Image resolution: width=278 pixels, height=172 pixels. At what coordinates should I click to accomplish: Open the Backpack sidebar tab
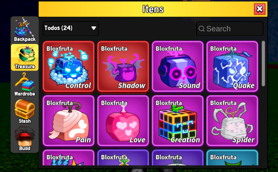(x=25, y=30)
